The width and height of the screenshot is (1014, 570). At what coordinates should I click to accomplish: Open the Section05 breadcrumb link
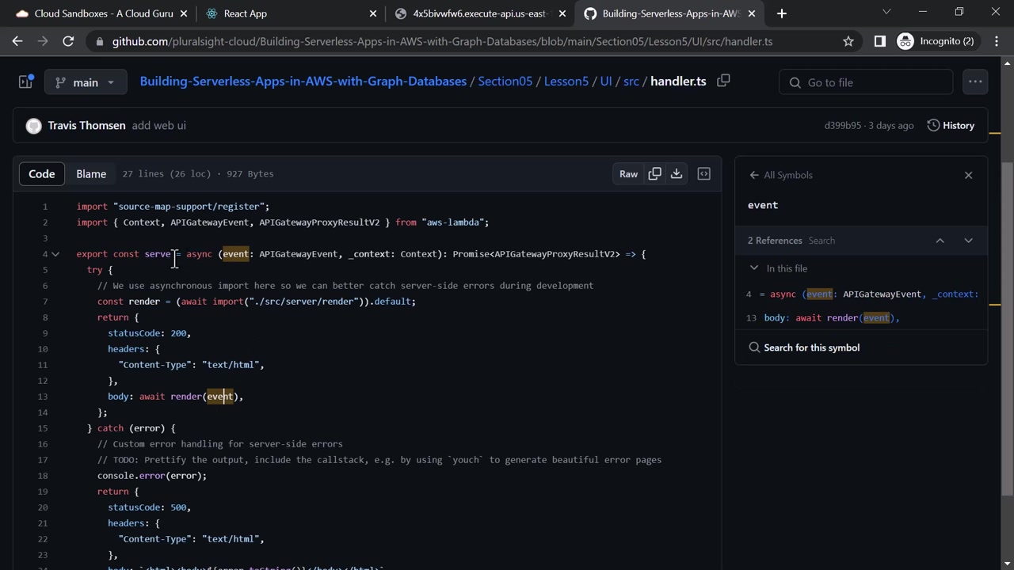(x=505, y=82)
